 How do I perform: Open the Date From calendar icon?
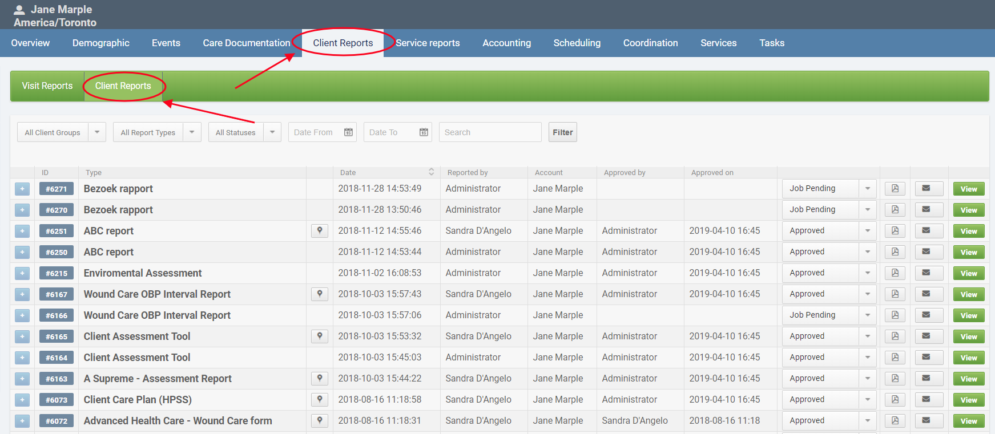[348, 132]
